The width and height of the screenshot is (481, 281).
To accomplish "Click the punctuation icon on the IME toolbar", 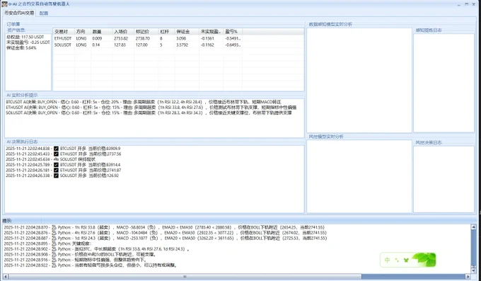I will tap(397, 260).
